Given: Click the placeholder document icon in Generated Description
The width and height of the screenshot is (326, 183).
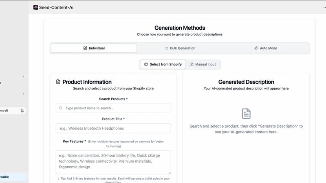Looking at the screenshot, I should pyautogui.click(x=246, y=114).
